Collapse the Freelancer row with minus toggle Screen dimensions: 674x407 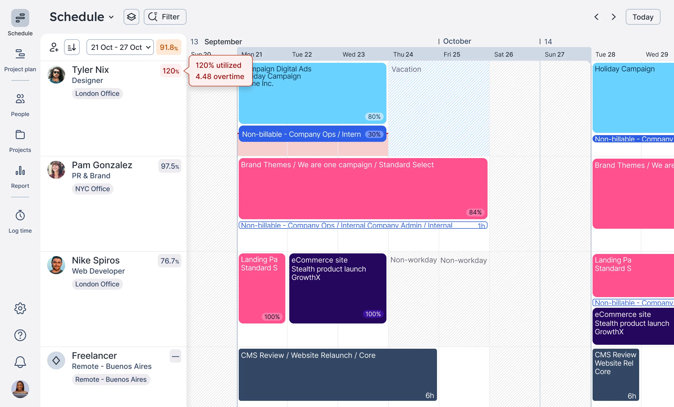175,356
